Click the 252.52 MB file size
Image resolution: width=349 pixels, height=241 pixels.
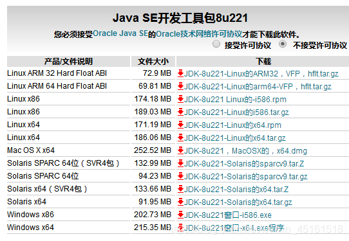153,150
